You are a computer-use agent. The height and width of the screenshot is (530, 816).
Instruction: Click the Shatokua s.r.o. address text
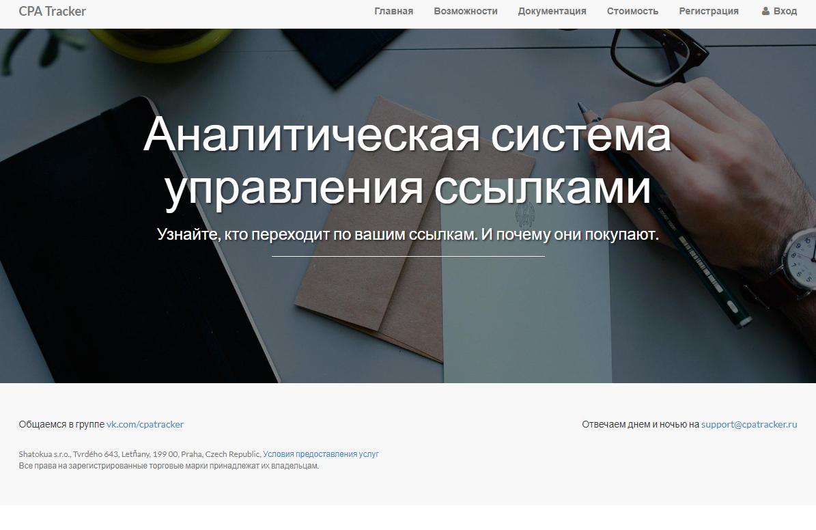point(139,454)
